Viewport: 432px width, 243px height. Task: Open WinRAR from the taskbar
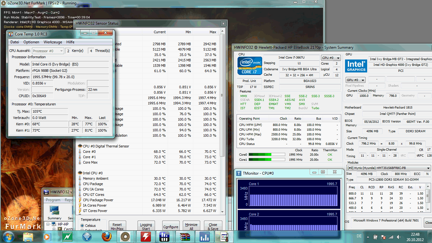(x=184, y=237)
